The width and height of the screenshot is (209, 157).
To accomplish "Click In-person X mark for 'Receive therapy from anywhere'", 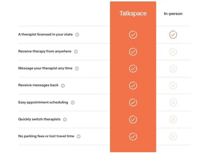I will pyautogui.click(x=173, y=52).
